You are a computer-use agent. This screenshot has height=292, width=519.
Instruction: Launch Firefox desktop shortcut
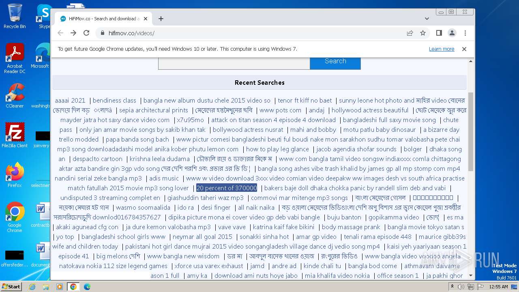[x=15, y=175]
